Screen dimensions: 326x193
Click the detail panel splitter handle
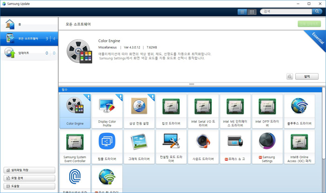[192, 84]
